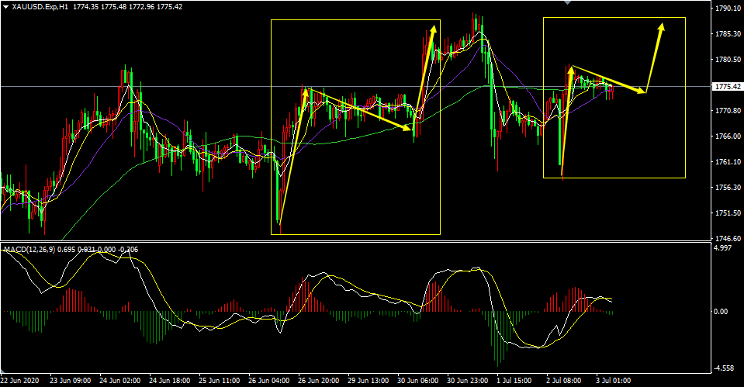Screen dimensions: 744x387
Task: Click the 26 Jun 20:00 time label
Action: (318, 380)
